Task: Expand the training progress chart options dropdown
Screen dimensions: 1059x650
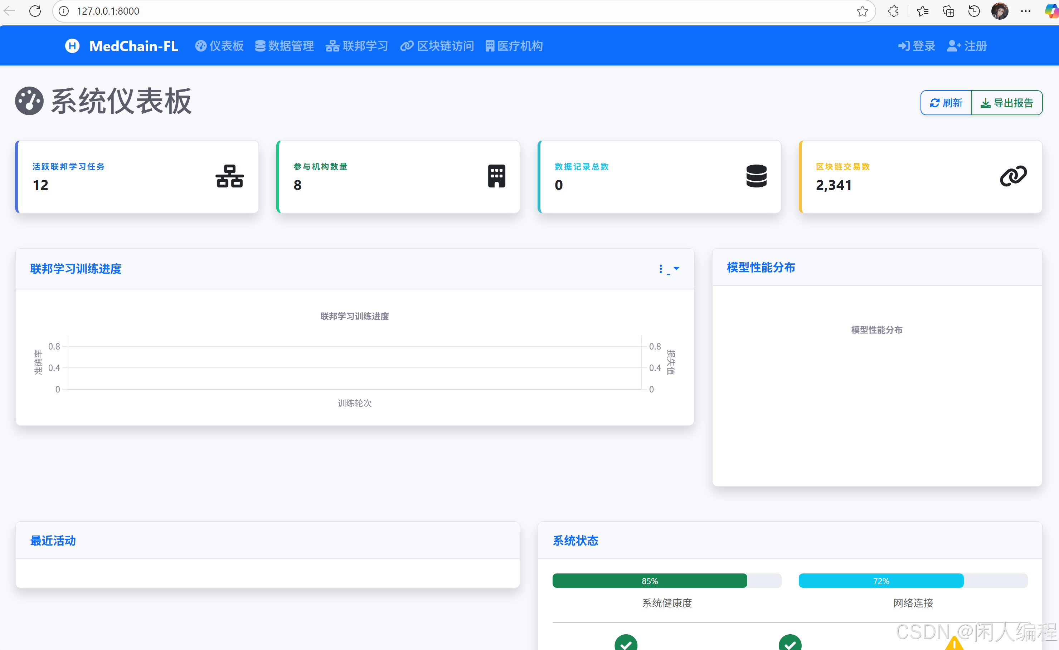Action: (669, 269)
